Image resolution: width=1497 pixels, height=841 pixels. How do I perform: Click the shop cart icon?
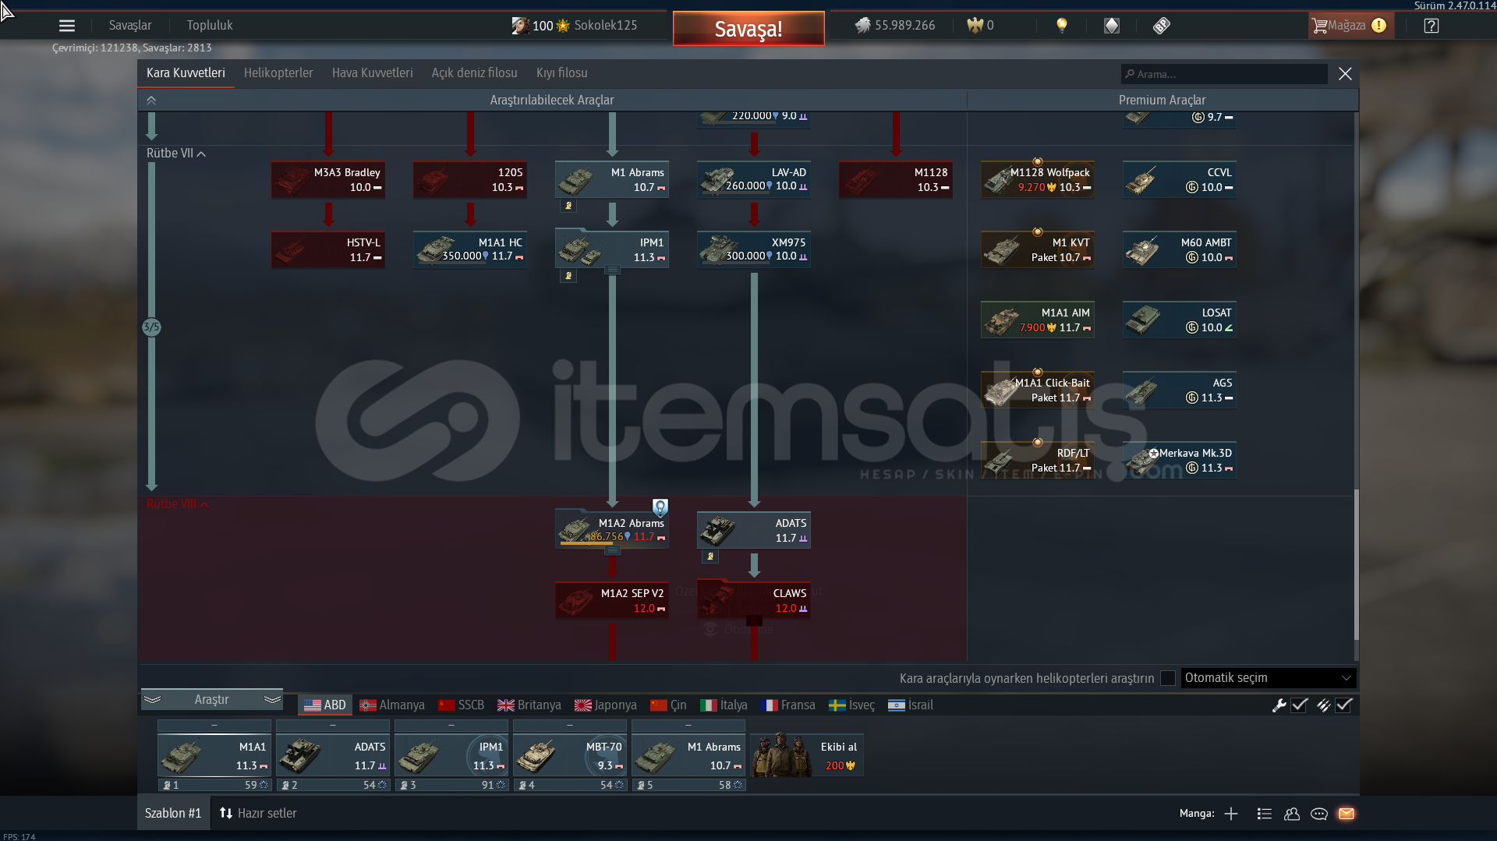pos(1319,26)
